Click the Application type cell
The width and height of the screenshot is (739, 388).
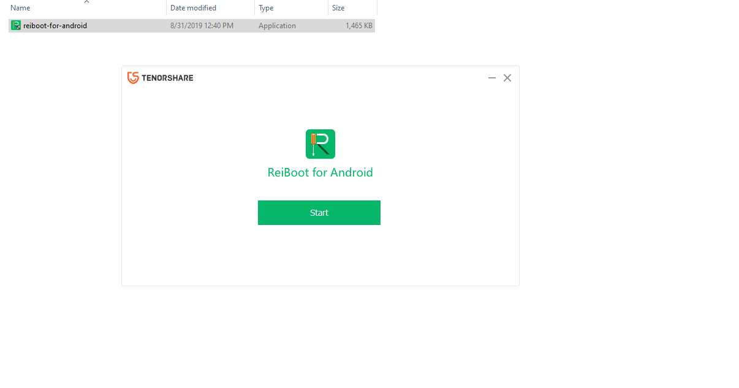pyautogui.click(x=277, y=26)
